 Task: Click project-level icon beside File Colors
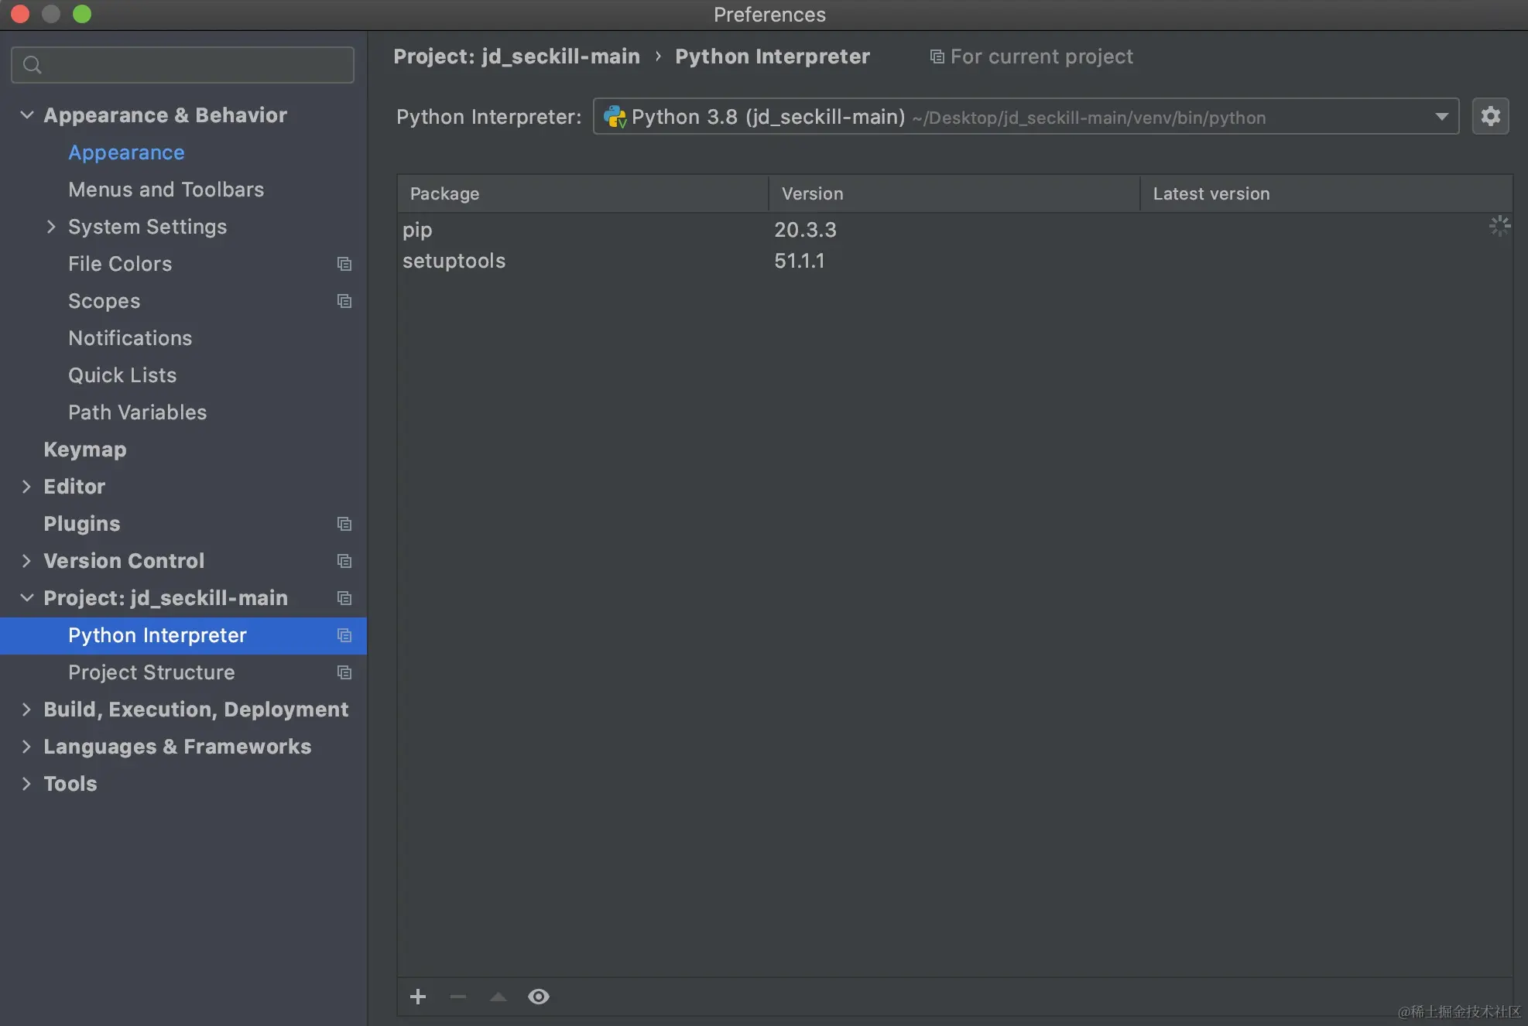point(344,264)
